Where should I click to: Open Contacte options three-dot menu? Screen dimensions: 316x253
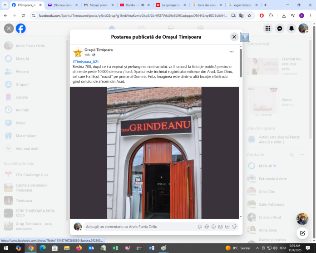302,154
